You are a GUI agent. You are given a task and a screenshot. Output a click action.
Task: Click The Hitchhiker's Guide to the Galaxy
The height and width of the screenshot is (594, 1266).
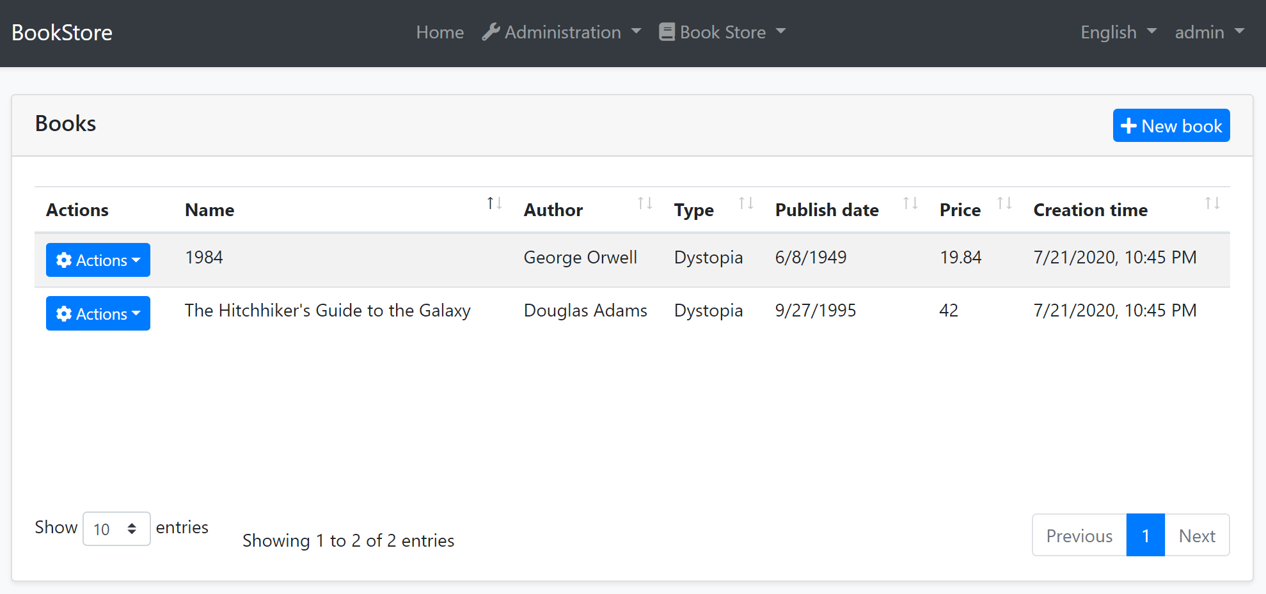pyautogui.click(x=328, y=311)
